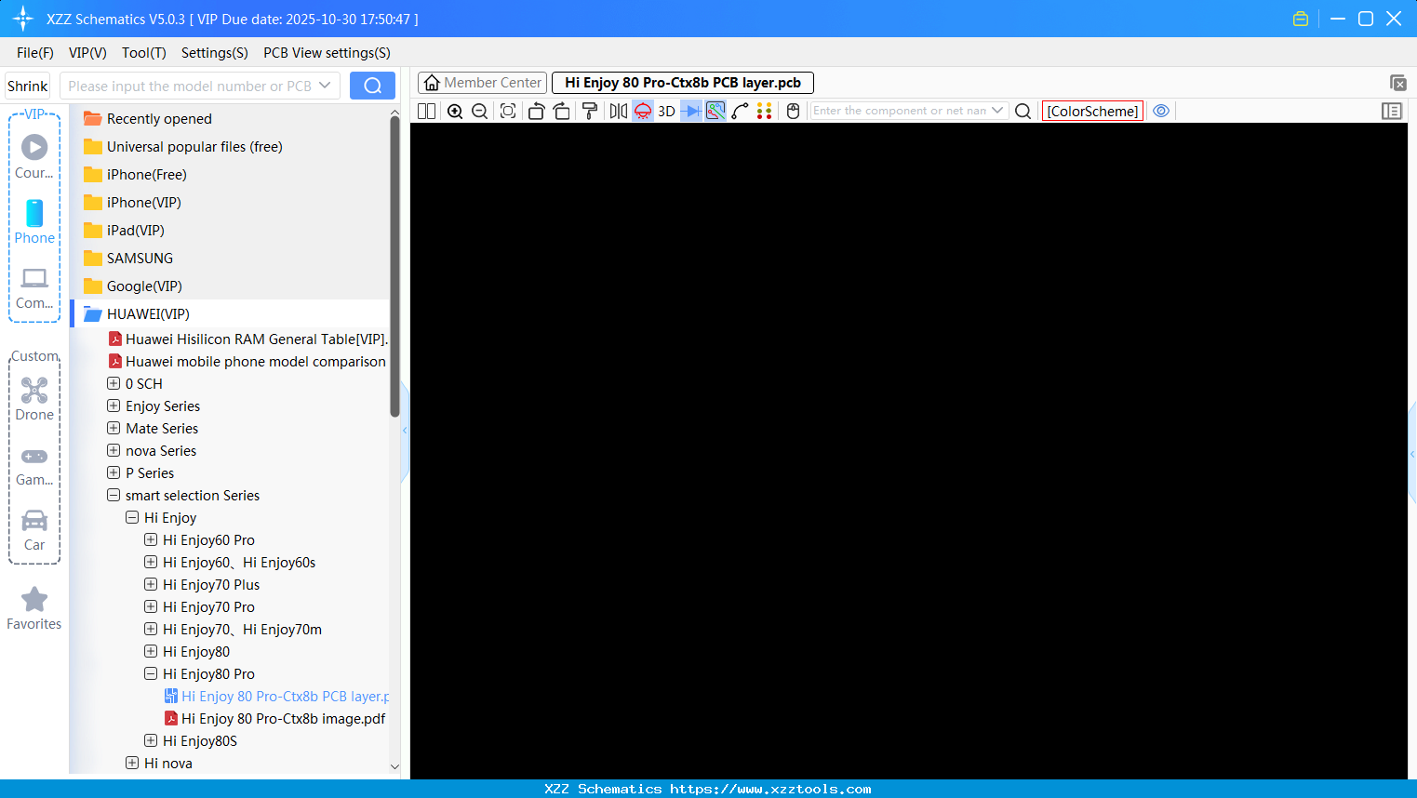Screen dimensions: 1417x798
Task: Zoom out of the PCB view
Action: click(480, 111)
